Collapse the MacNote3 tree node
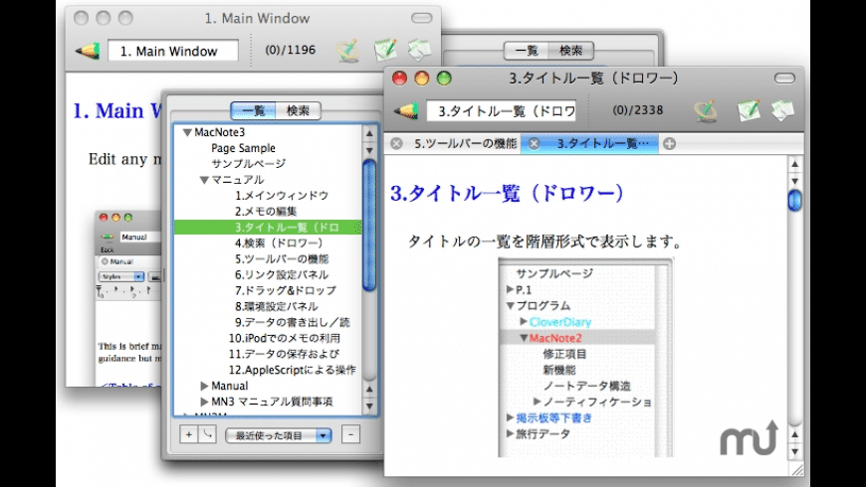This screenshot has width=866, height=487. [x=187, y=132]
